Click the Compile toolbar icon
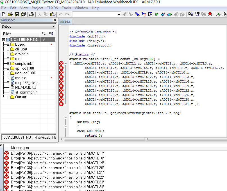This screenshot has width=227, height=191. point(190,14)
